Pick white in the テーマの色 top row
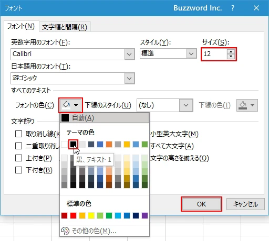The height and width of the screenshot is (241, 269). click(65, 145)
